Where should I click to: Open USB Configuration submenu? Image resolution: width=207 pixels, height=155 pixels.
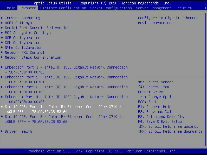pos(23,38)
